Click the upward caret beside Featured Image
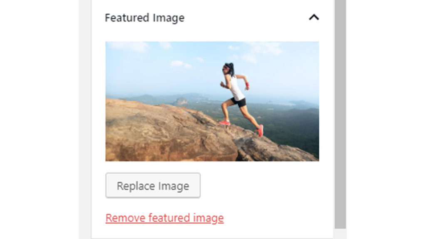The height and width of the screenshot is (239, 426). point(314,17)
